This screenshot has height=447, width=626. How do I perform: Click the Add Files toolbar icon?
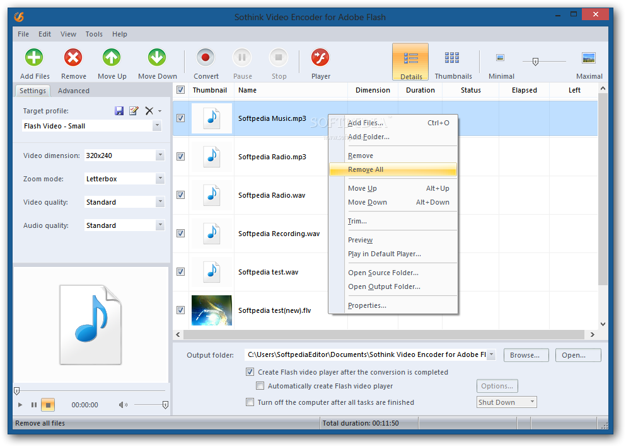pyautogui.click(x=34, y=58)
